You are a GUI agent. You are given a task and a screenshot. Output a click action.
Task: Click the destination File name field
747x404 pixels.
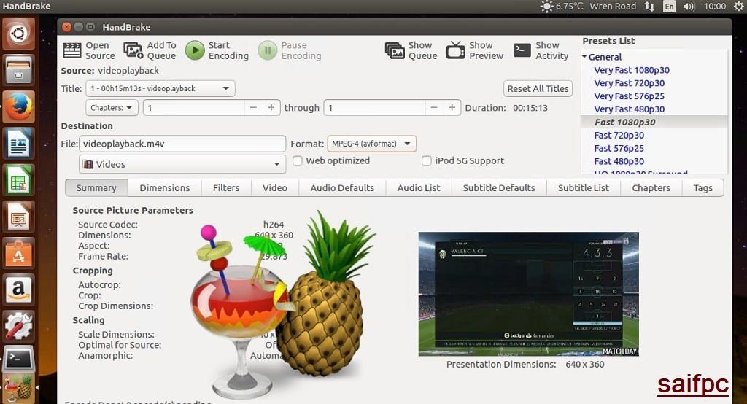(x=182, y=144)
